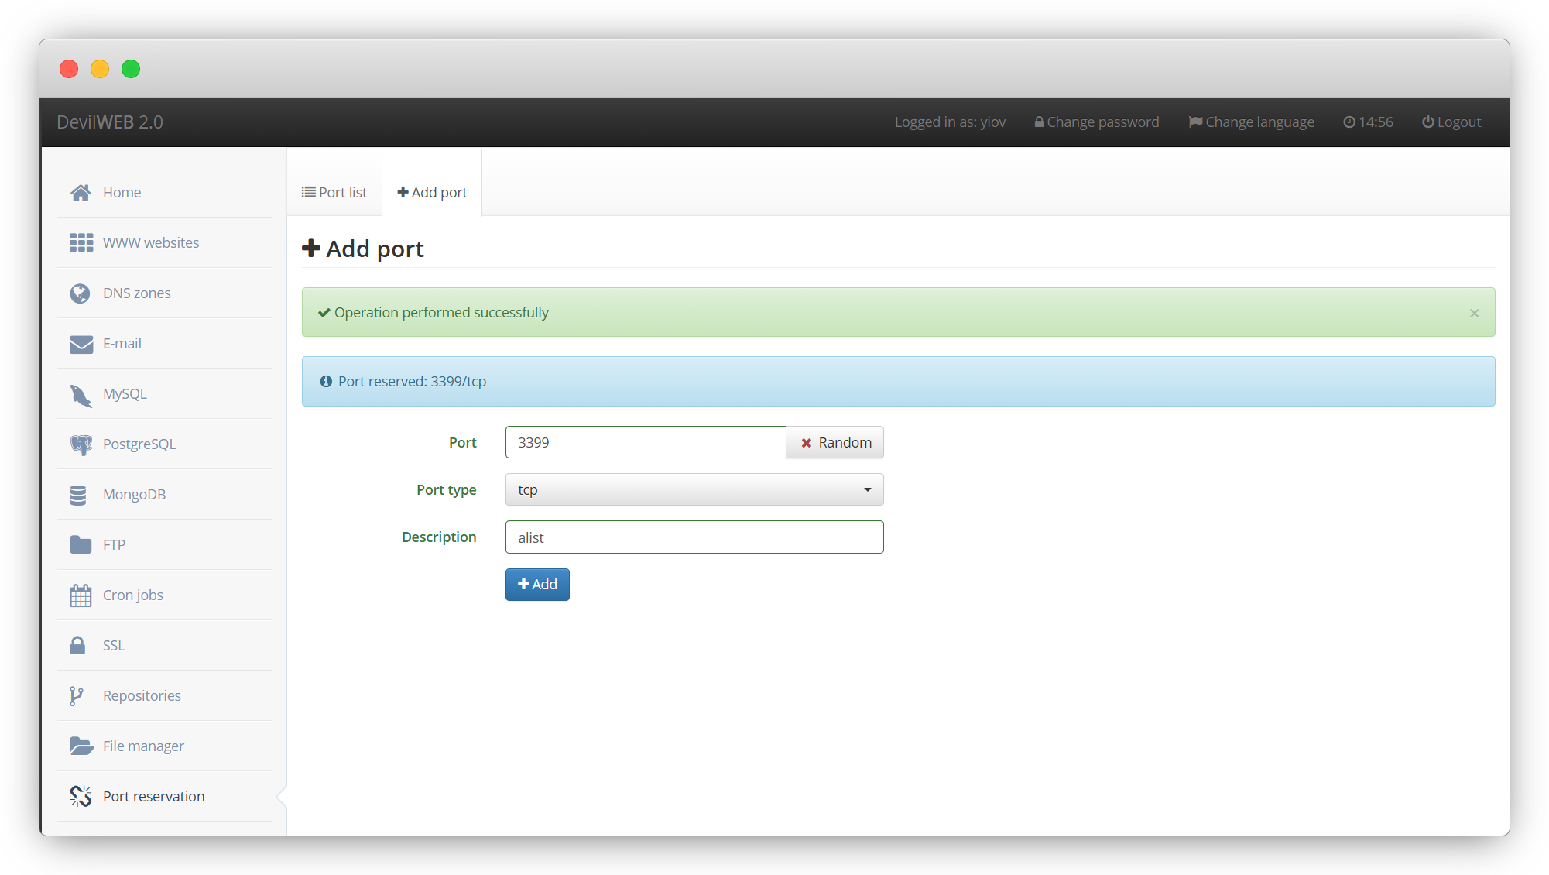Click the Home house icon in sidebar
The width and height of the screenshot is (1549, 875).
(81, 193)
